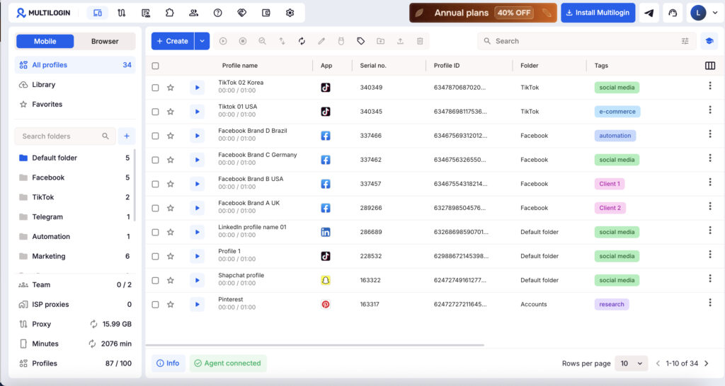Image resolution: width=725 pixels, height=386 pixels.
Task: Refresh the Proxy traffic amount
Action: (x=94, y=324)
